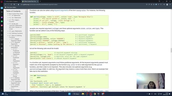The height and width of the screenshot is (96, 172).
Task: Open the 'Mapping Types — dict' link
Action: 100,91
